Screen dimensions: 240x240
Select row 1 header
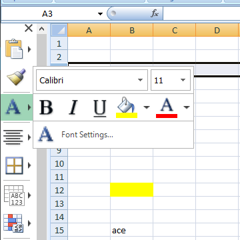[59, 43]
